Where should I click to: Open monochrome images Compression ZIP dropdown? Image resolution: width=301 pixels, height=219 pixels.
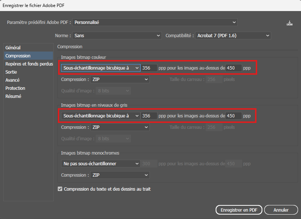pyautogui.click(x=120, y=175)
